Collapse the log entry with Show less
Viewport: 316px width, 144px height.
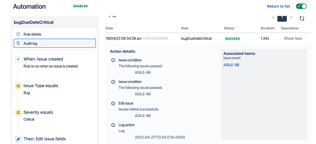coord(293,39)
